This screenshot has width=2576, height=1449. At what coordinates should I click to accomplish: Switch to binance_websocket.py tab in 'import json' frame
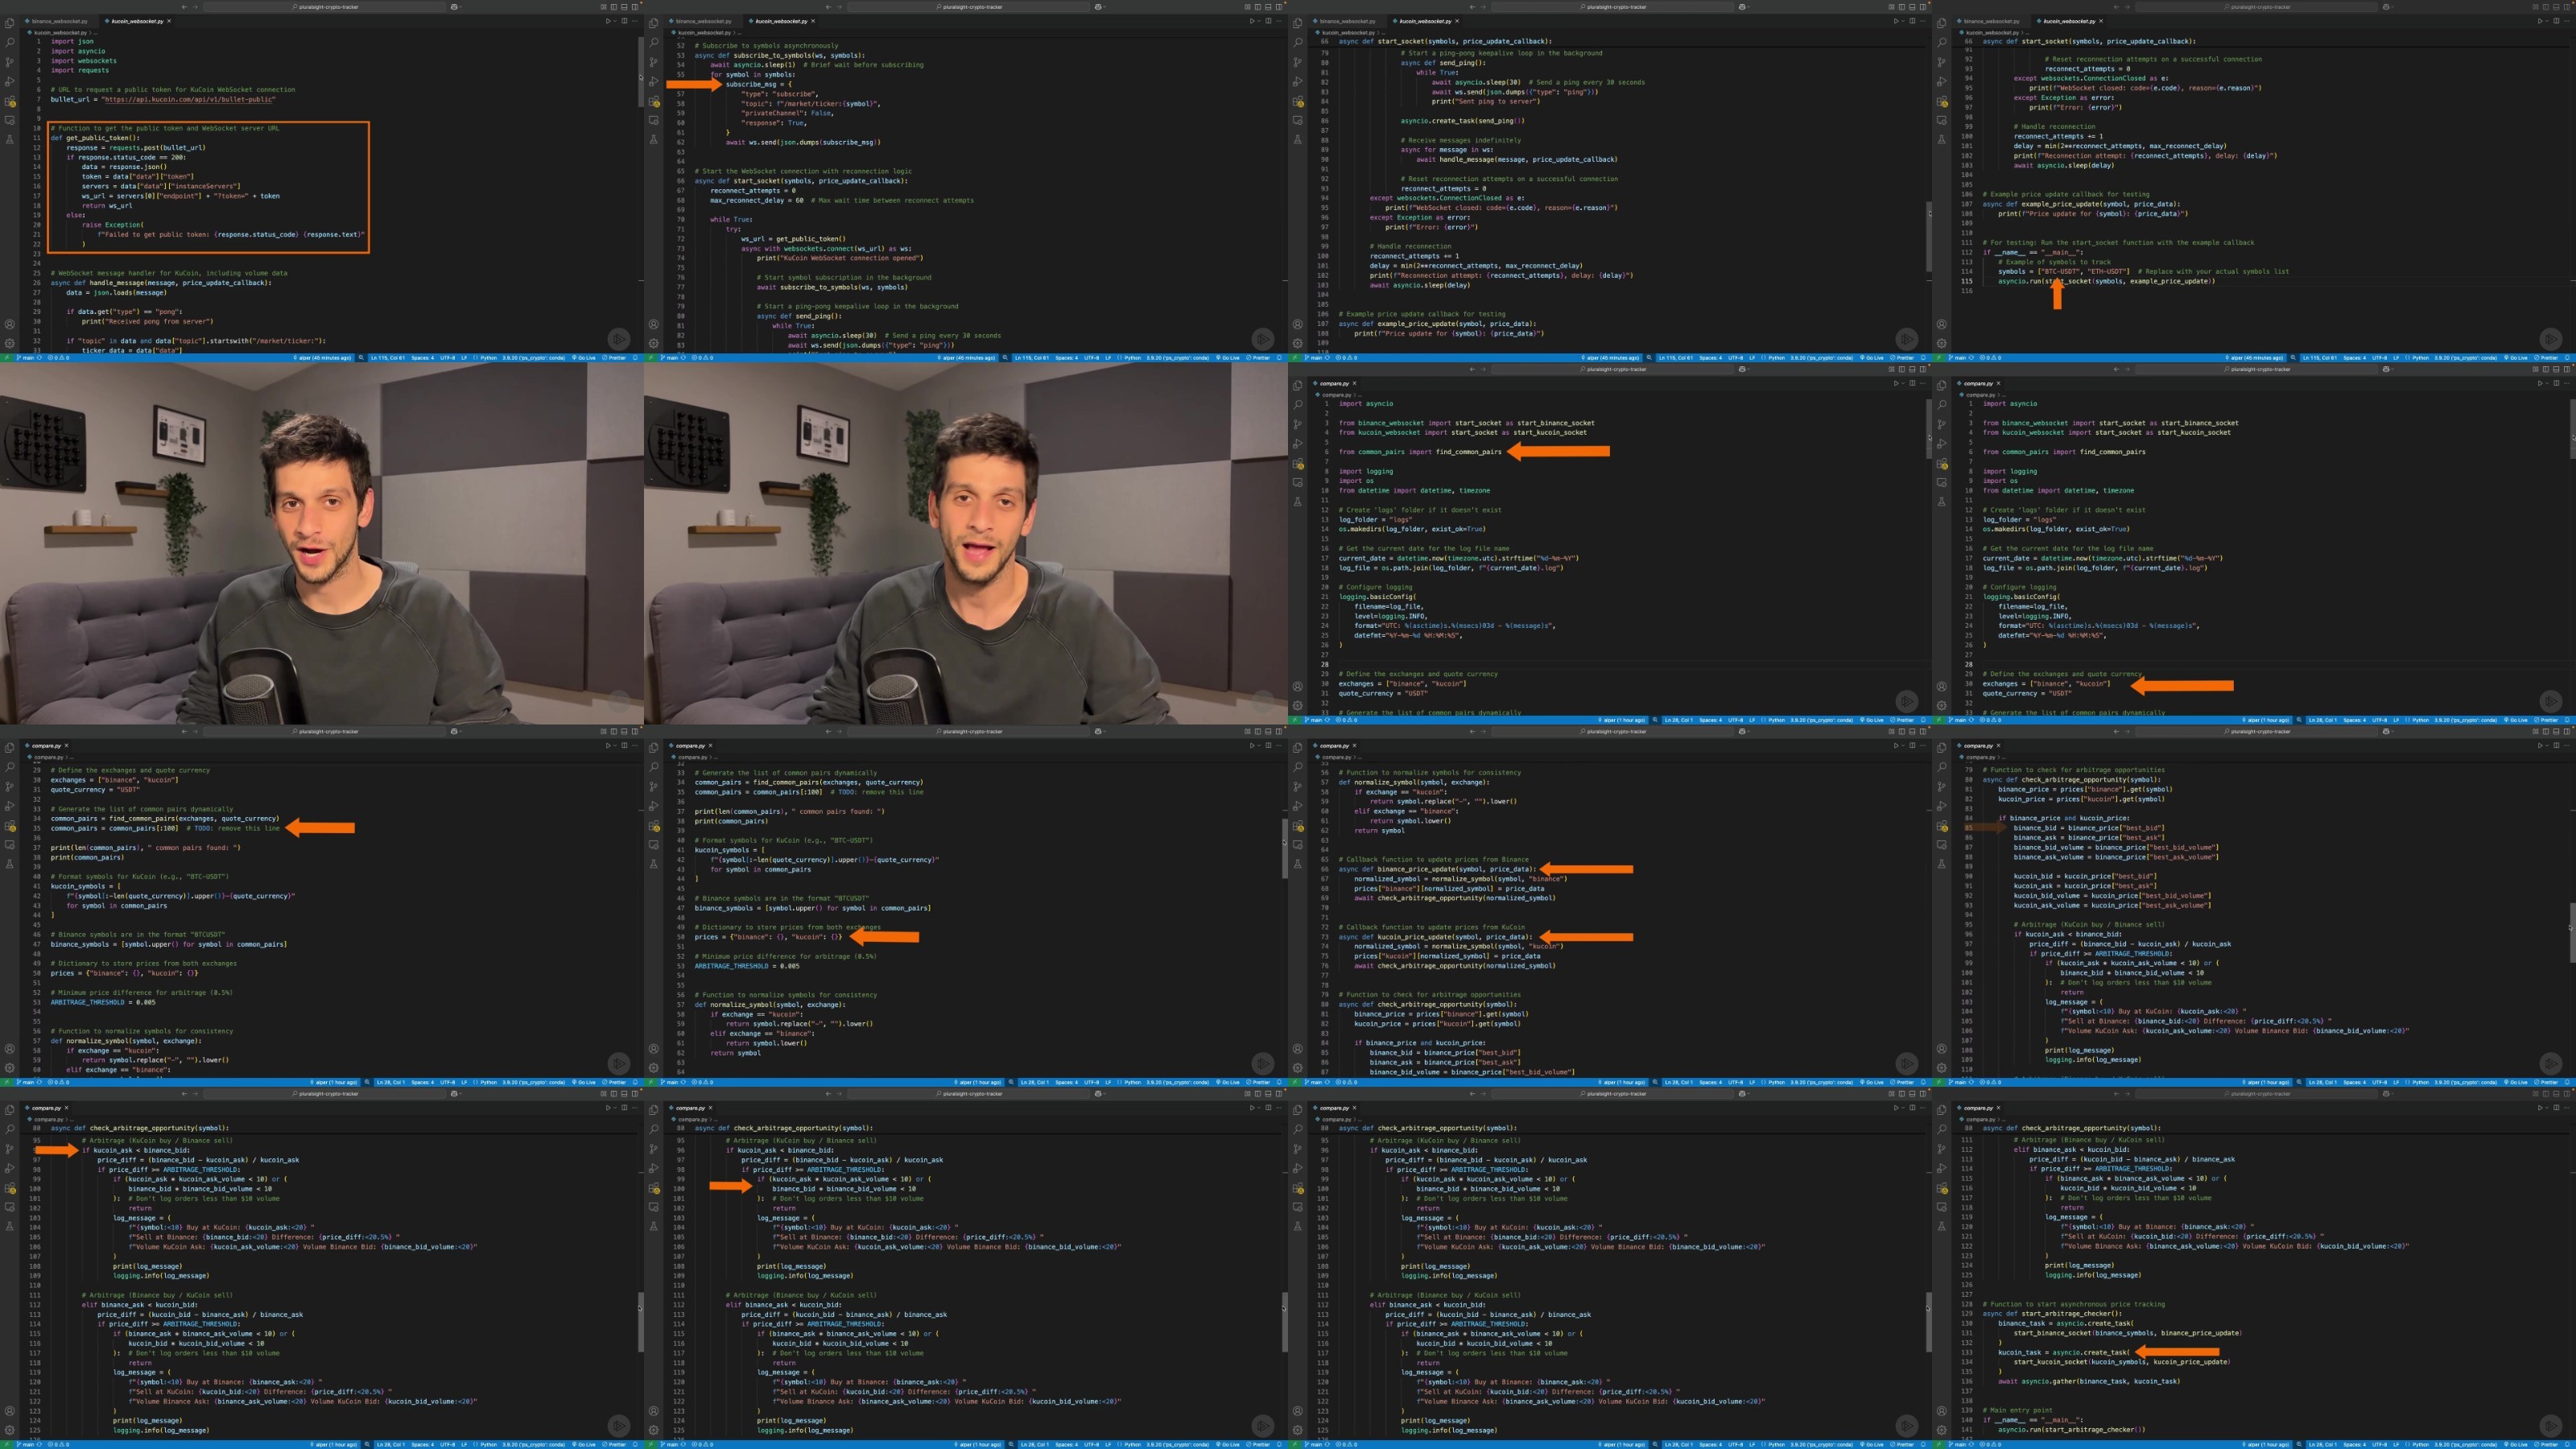click(59, 21)
